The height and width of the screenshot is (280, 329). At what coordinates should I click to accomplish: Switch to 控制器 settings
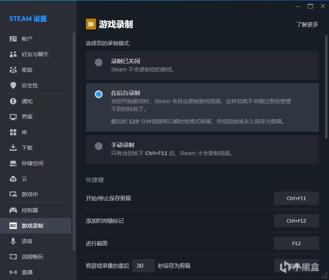click(36, 210)
